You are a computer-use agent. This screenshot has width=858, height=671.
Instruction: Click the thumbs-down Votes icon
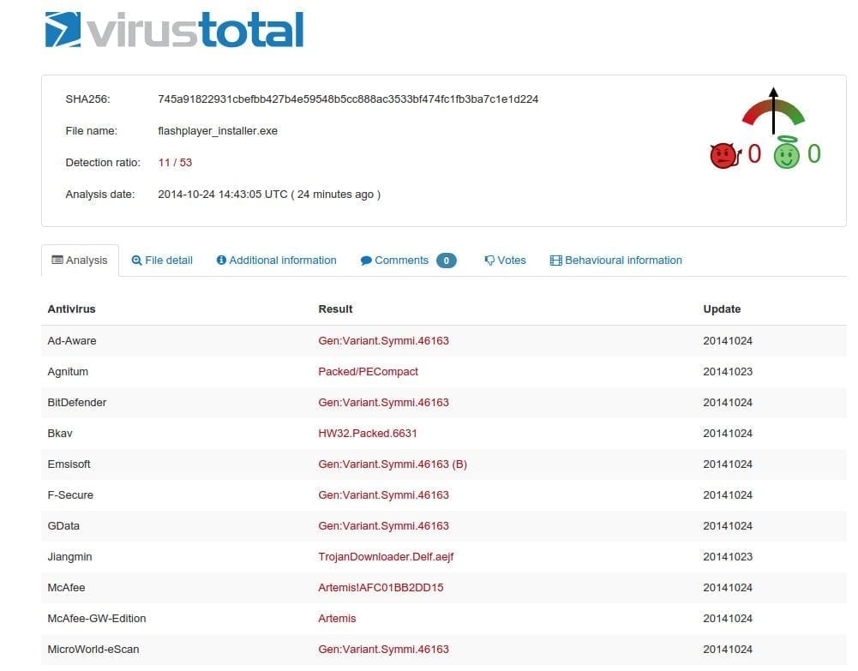tap(489, 261)
